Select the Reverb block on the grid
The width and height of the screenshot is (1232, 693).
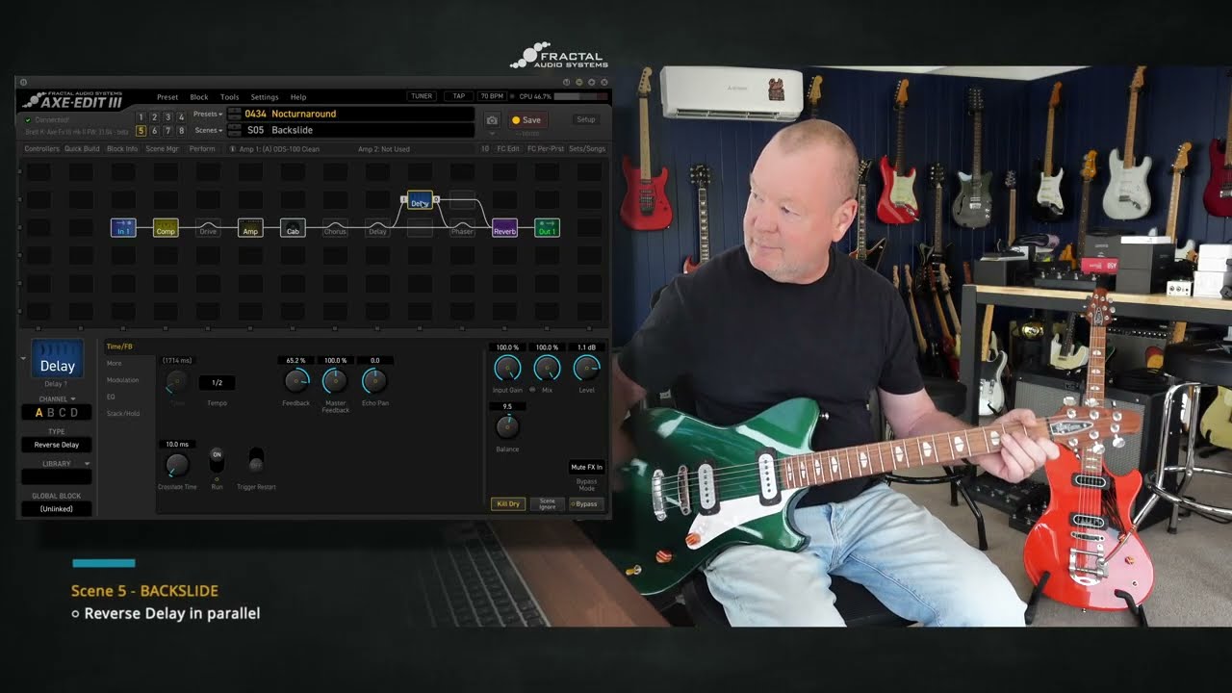(504, 228)
